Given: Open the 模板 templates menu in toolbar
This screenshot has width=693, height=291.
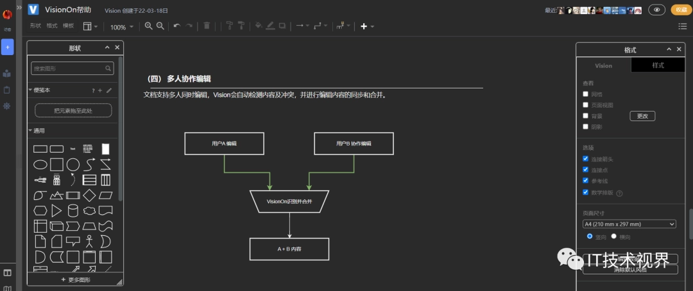Looking at the screenshot, I should (x=68, y=26).
